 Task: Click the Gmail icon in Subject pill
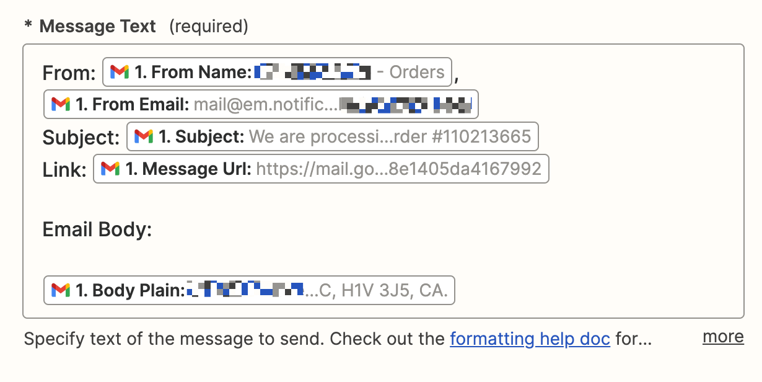tap(144, 136)
